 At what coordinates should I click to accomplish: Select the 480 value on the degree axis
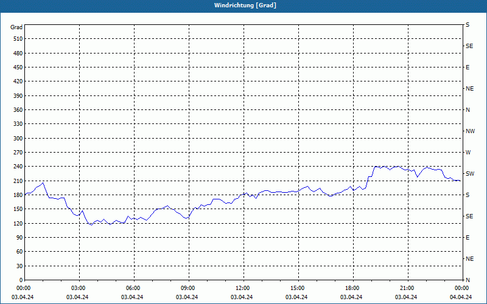(18, 53)
